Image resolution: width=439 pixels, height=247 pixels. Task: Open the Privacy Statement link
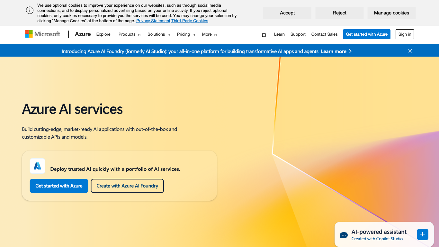pyautogui.click(x=153, y=21)
